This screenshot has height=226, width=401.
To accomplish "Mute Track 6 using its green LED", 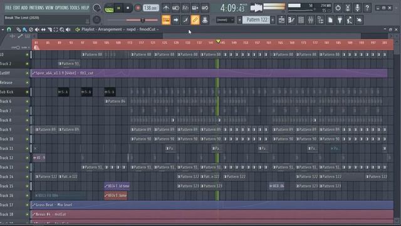I will [x=27, y=102].
